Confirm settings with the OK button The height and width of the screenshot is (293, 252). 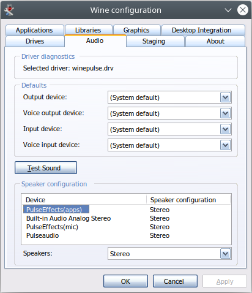tap(125, 281)
